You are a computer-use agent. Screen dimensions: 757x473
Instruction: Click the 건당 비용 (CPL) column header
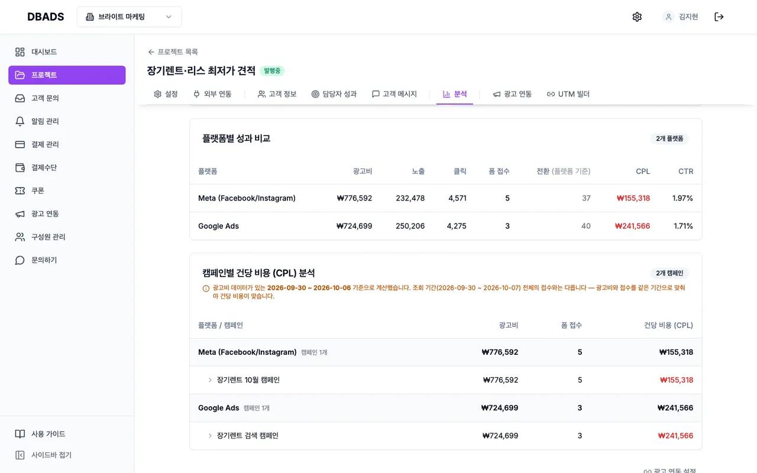click(x=668, y=325)
